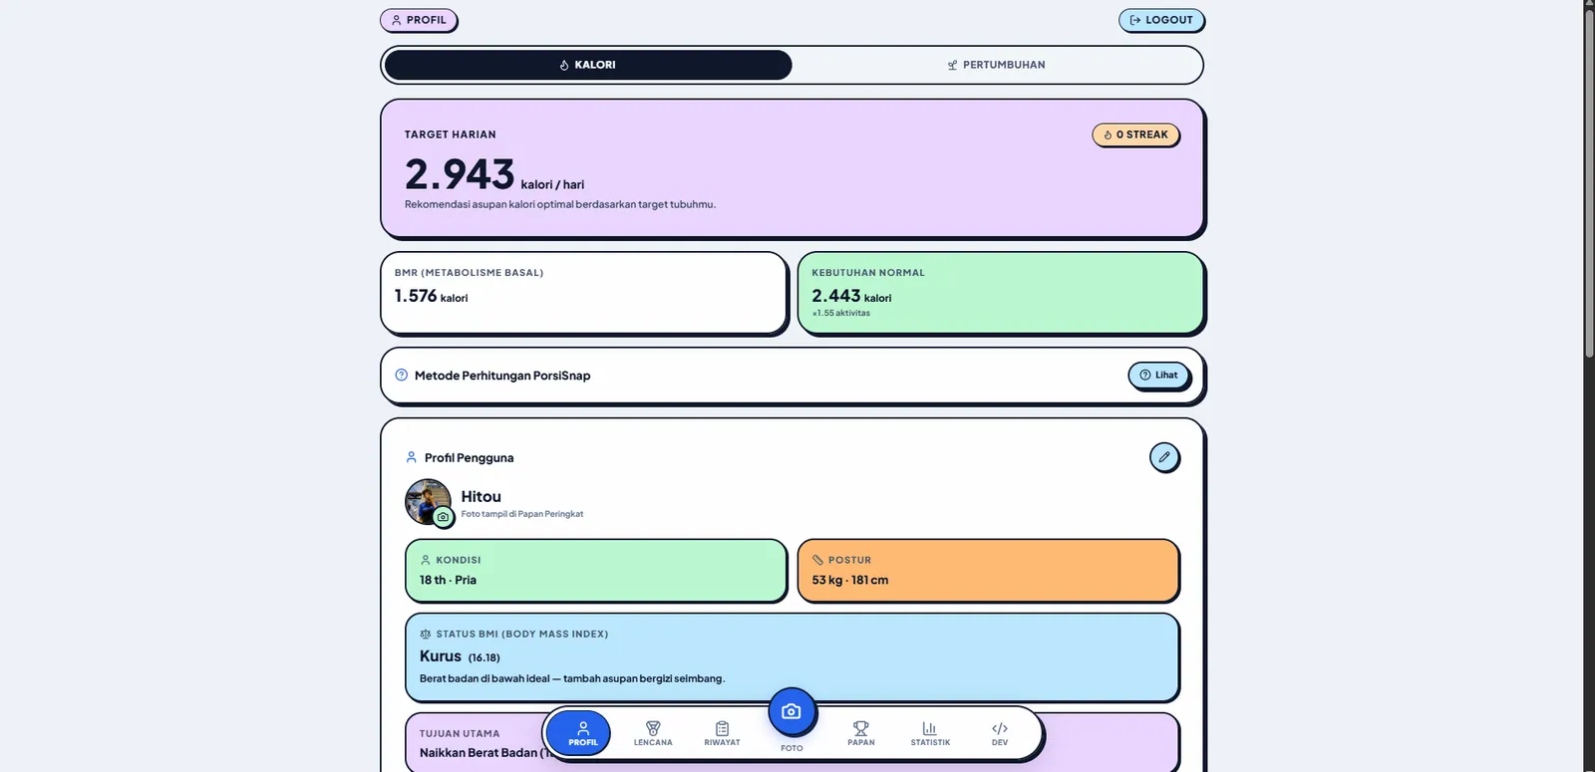Click the 0 Streak badge

click(x=1135, y=134)
